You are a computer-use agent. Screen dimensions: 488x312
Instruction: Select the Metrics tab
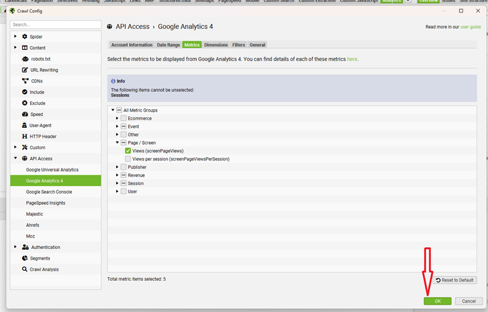pos(192,45)
